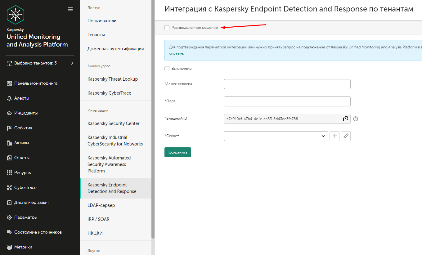Open Диспетчер задач section
Screen dimensions: 422x255
pyautogui.click(x=31, y=202)
